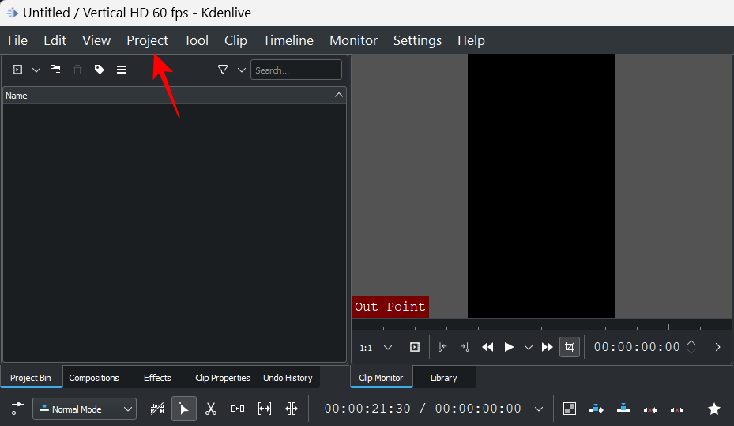Select the Ripple tool

tap(292, 409)
